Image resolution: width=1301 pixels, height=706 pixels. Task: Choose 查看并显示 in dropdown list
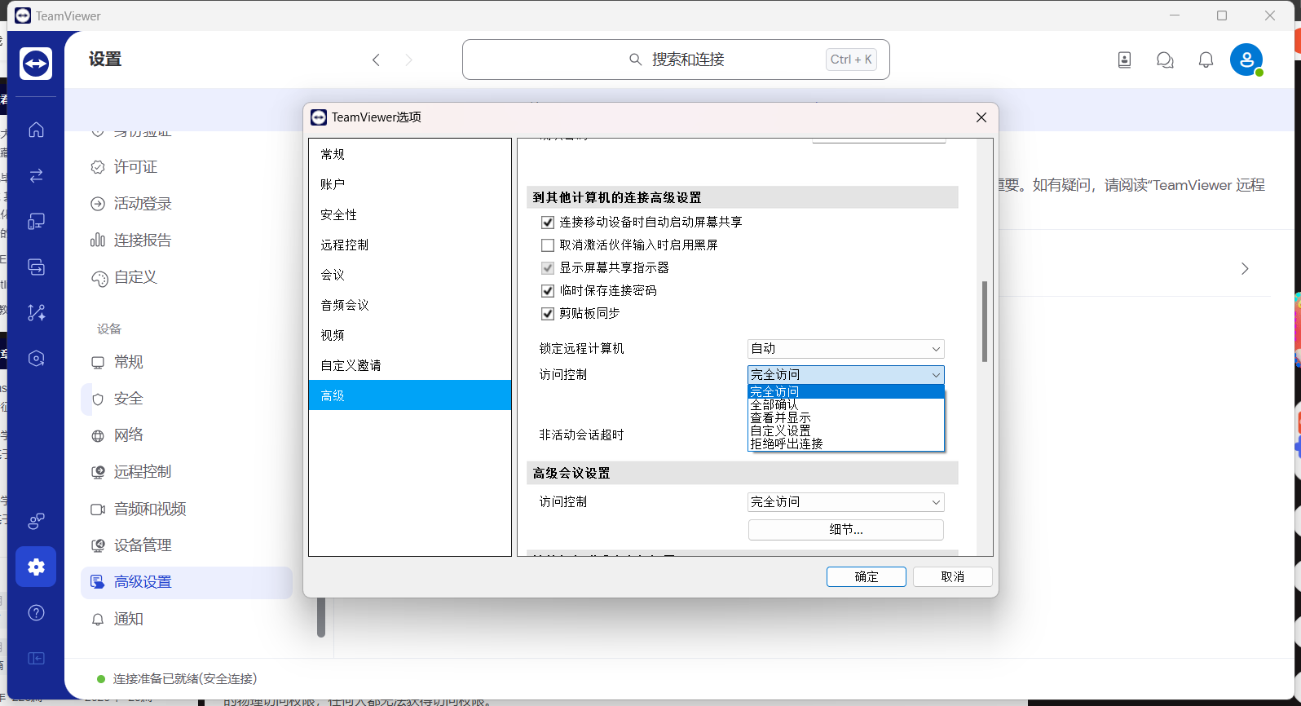(x=845, y=418)
